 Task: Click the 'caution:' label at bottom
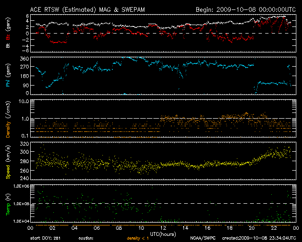click(x=86, y=238)
